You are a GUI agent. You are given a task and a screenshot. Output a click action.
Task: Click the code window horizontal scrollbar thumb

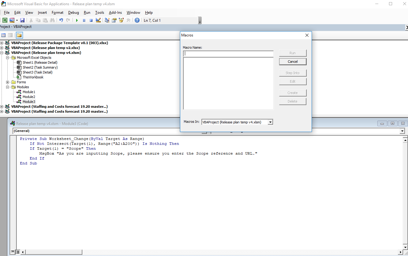(x=54, y=252)
